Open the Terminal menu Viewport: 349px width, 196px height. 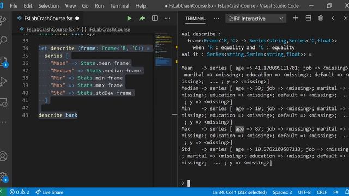click(x=119, y=6)
